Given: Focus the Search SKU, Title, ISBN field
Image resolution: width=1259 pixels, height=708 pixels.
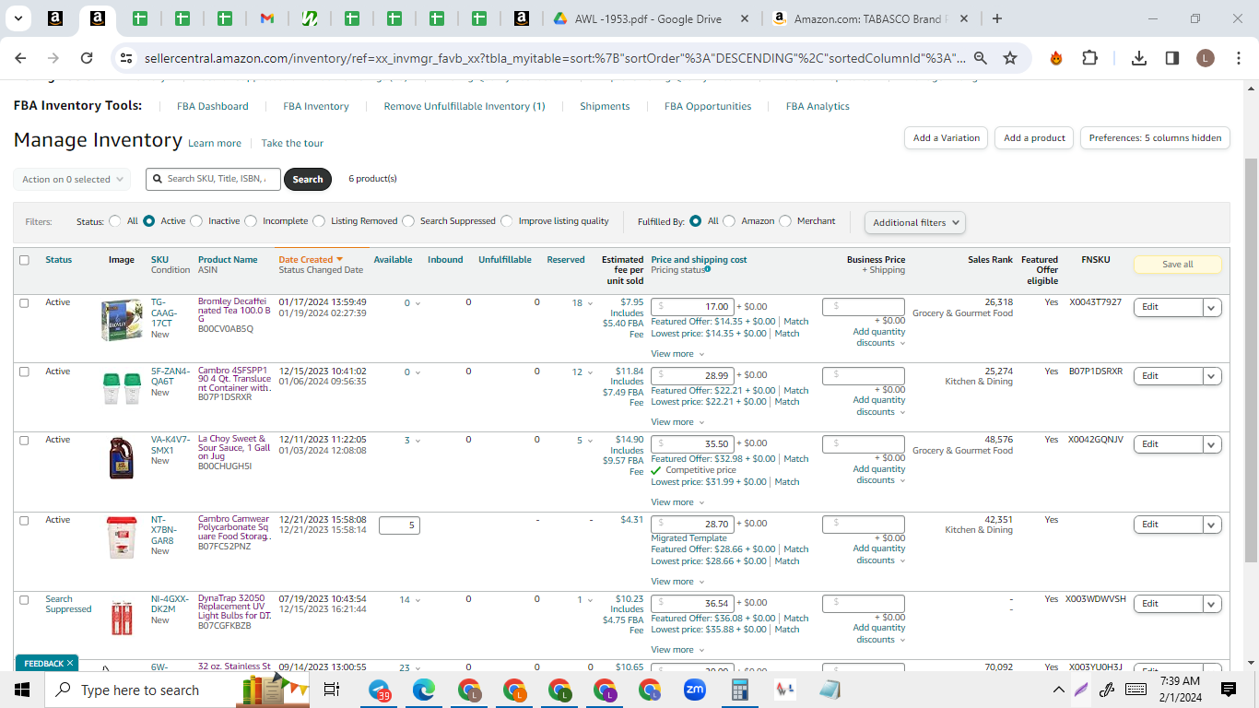Looking at the screenshot, I should coord(213,179).
